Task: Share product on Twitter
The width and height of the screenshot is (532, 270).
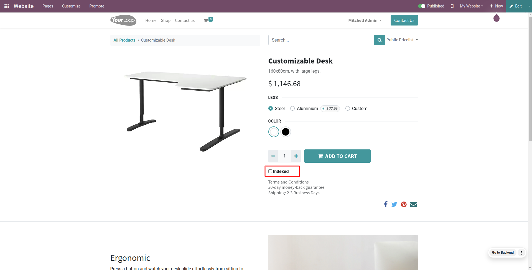Action: point(394,205)
